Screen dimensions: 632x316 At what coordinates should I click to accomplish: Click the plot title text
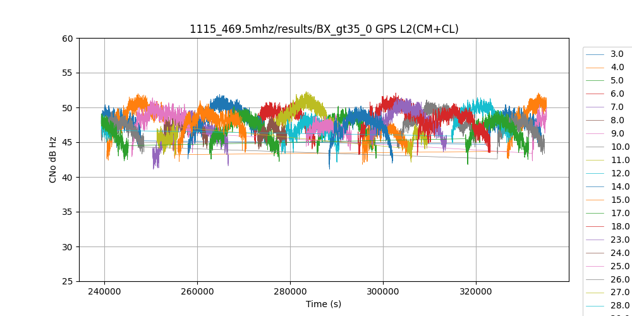coord(324,29)
